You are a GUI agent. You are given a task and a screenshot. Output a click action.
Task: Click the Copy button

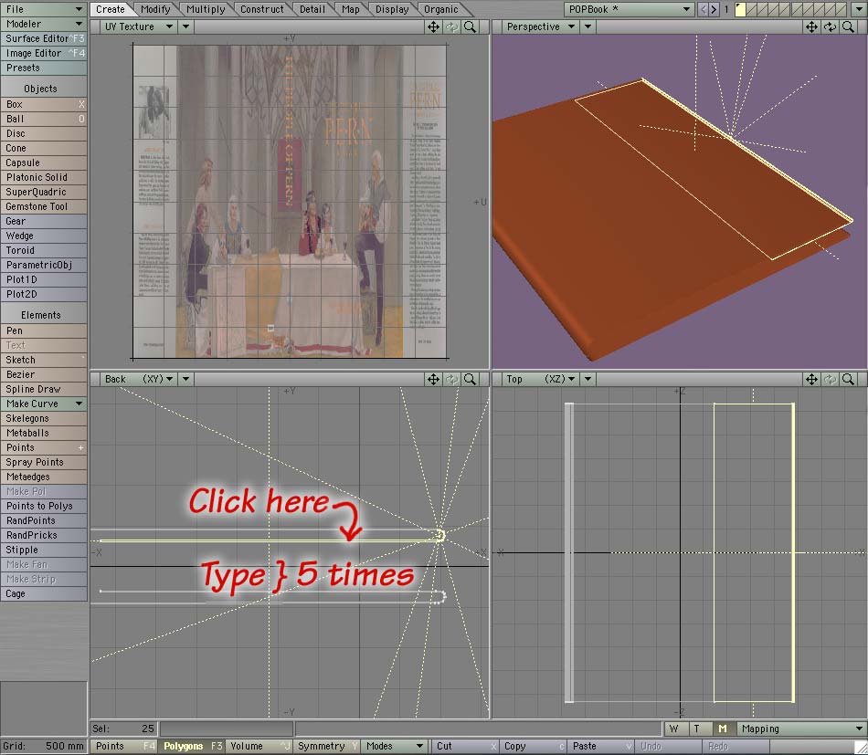click(532, 746)
